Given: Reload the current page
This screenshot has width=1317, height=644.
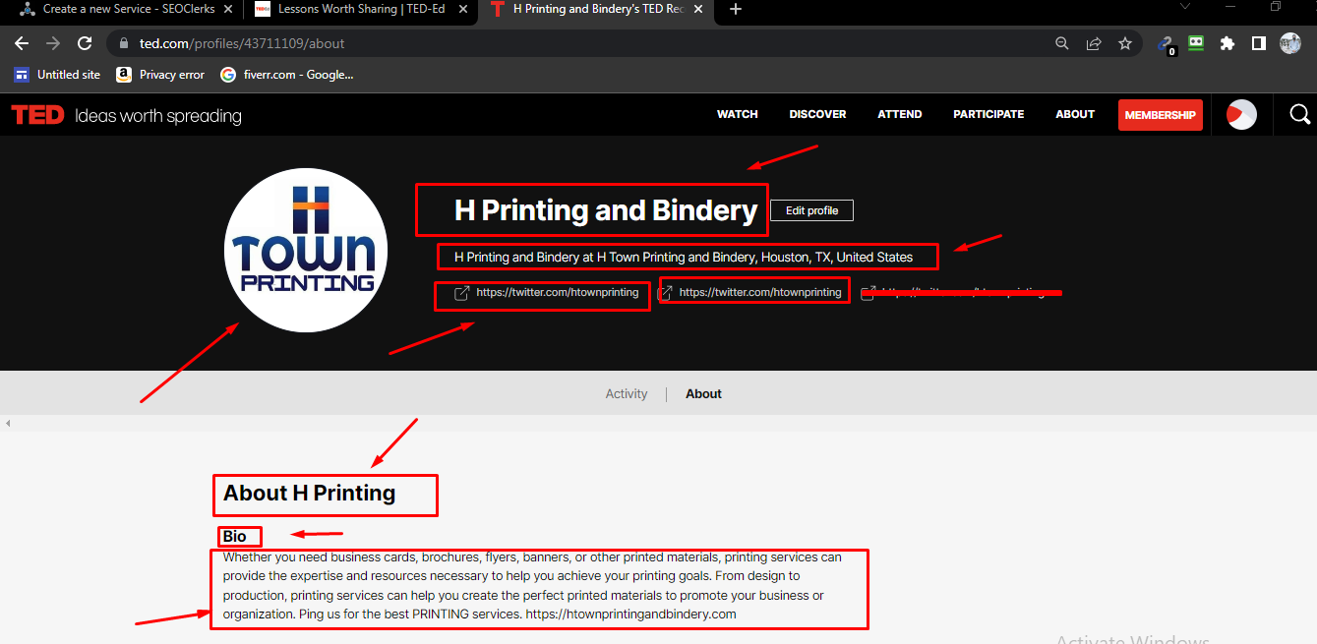Looking at the screenshot, I should pyautogui.click(x=85, y=43).
